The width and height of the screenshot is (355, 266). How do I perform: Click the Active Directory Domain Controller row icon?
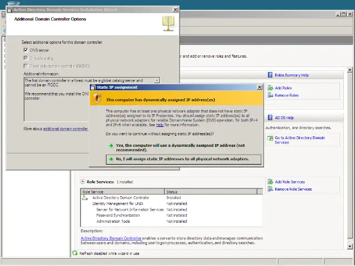[85, 198]
